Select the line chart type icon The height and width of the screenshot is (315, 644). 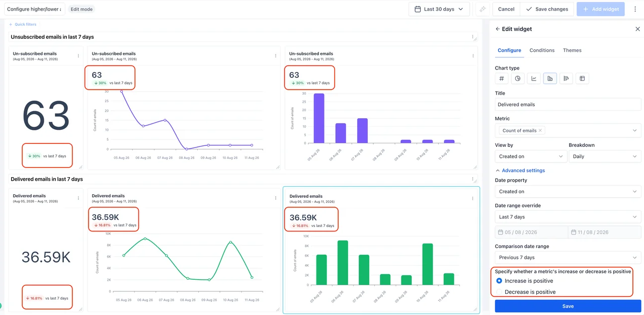534,78
